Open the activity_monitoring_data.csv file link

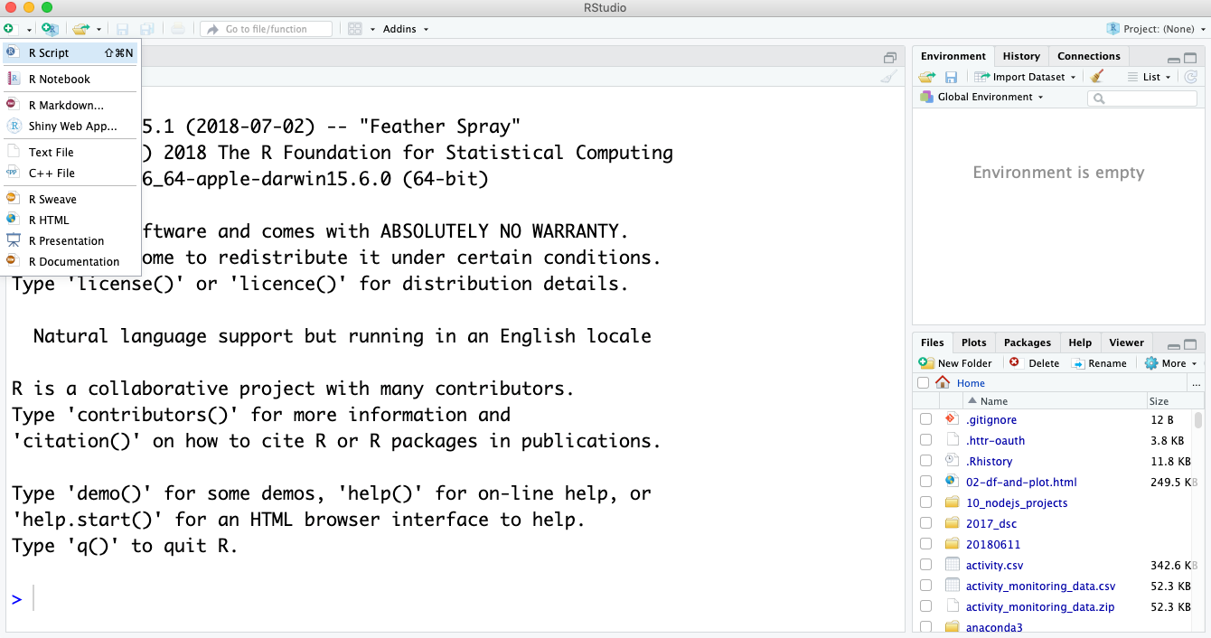click(x=1040, y=586)
